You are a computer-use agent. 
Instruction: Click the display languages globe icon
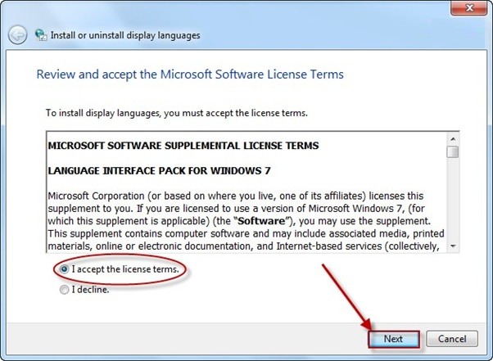pyautogui.click(x=41, y=35)
